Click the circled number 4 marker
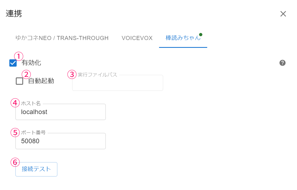 click(15, 103)
